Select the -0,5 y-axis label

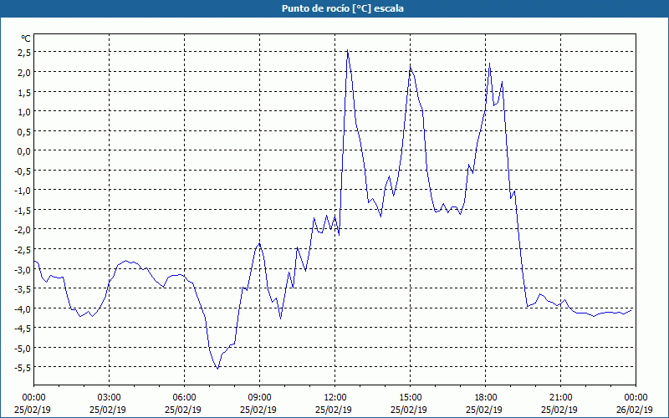click(x=23, y=171)
